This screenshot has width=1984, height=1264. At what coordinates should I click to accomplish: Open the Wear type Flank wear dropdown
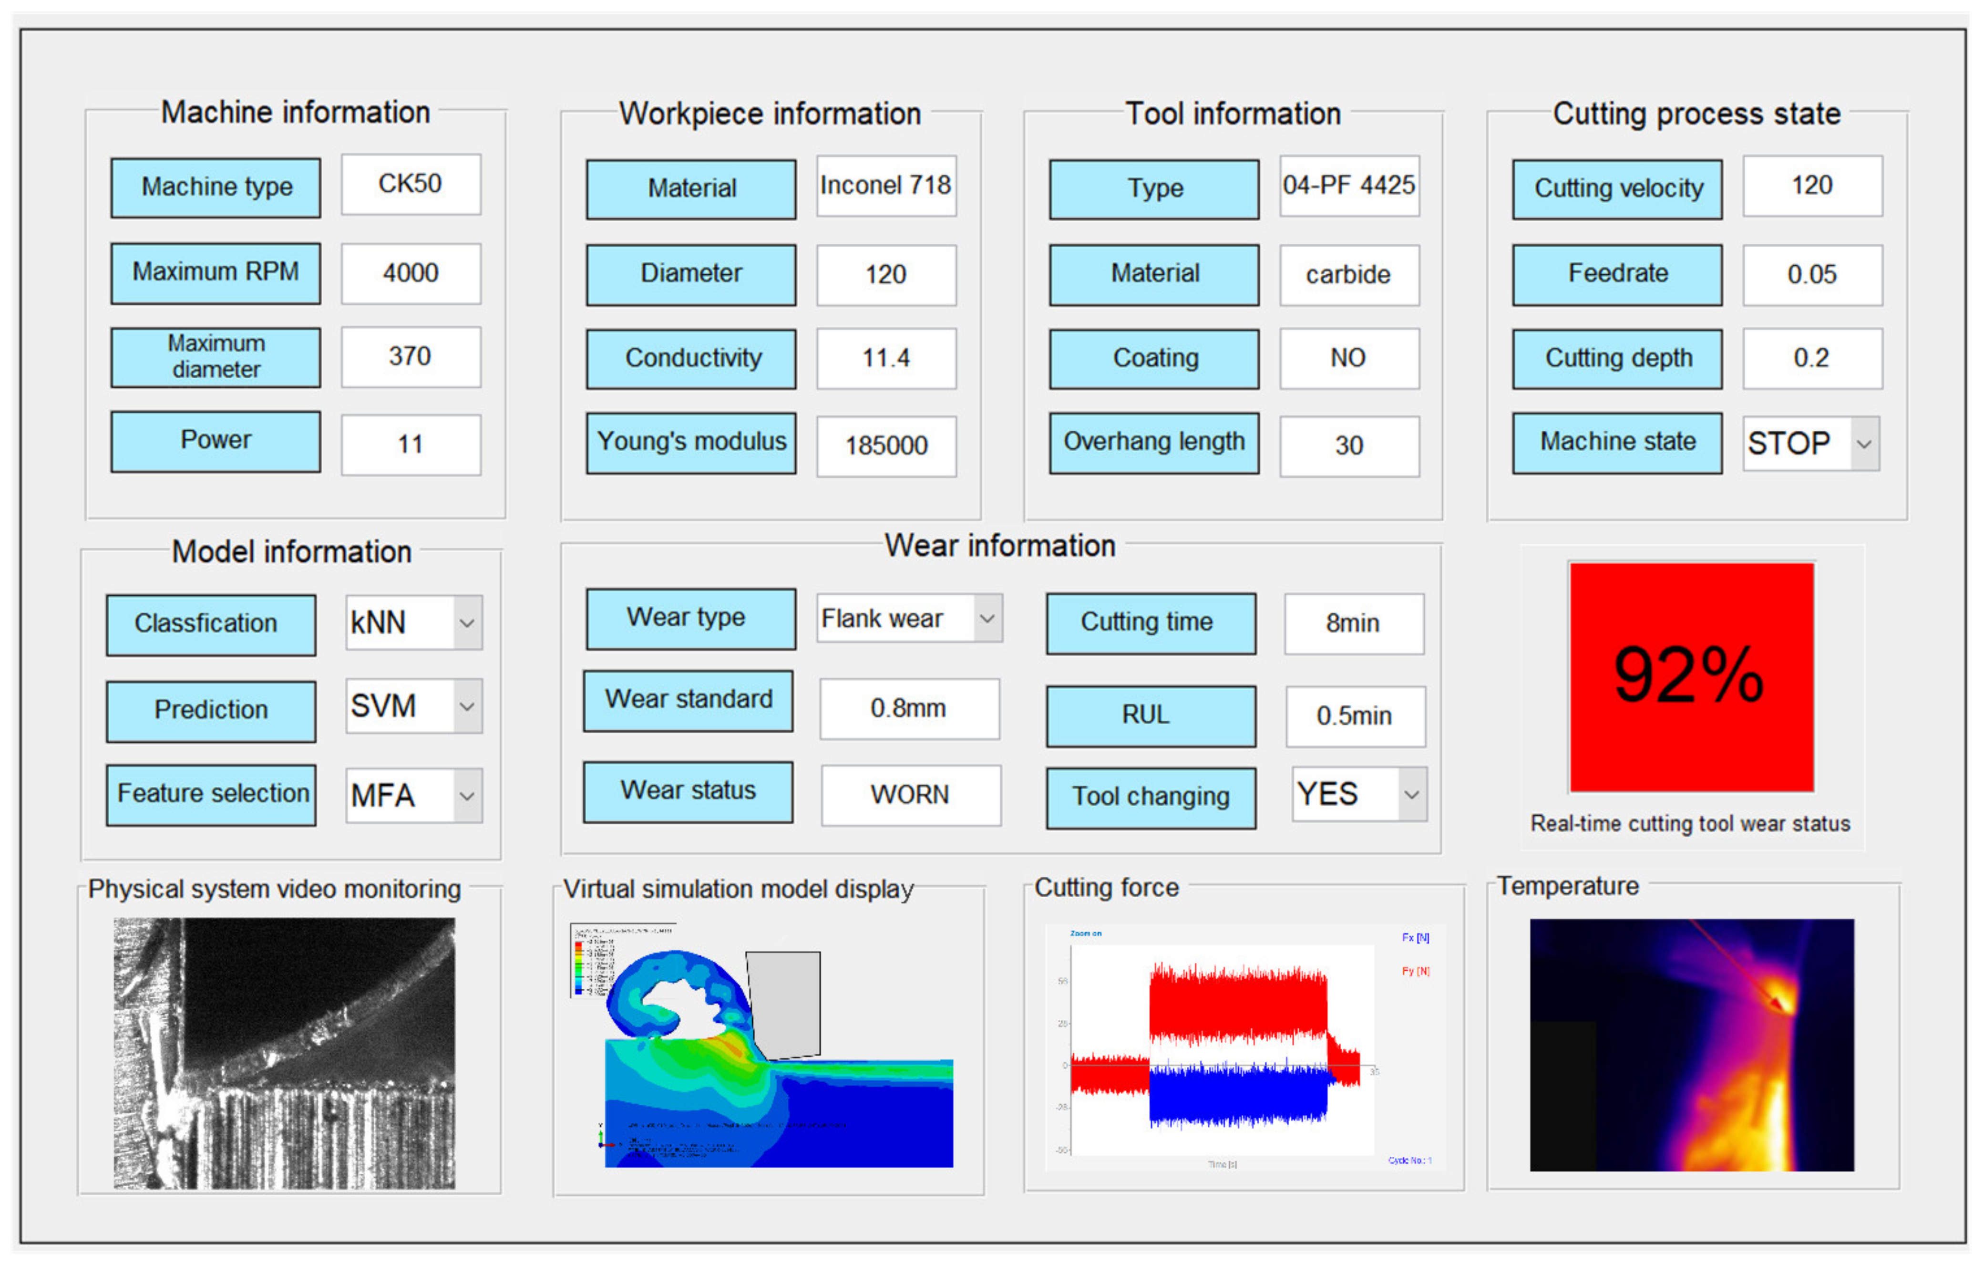tap(987, 618)
